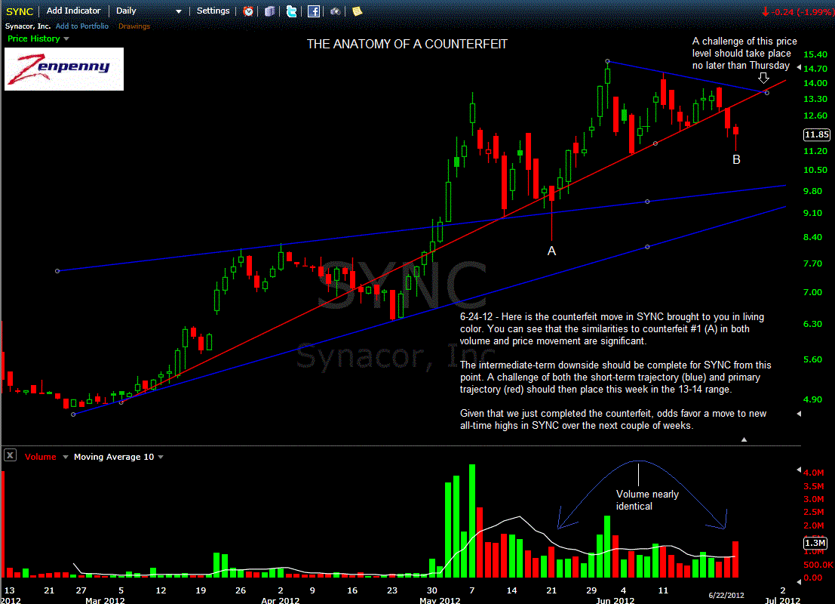Click the left arrow beside 4.0M volume label
This screenshot has height=604, width=835.
[799, 470]
